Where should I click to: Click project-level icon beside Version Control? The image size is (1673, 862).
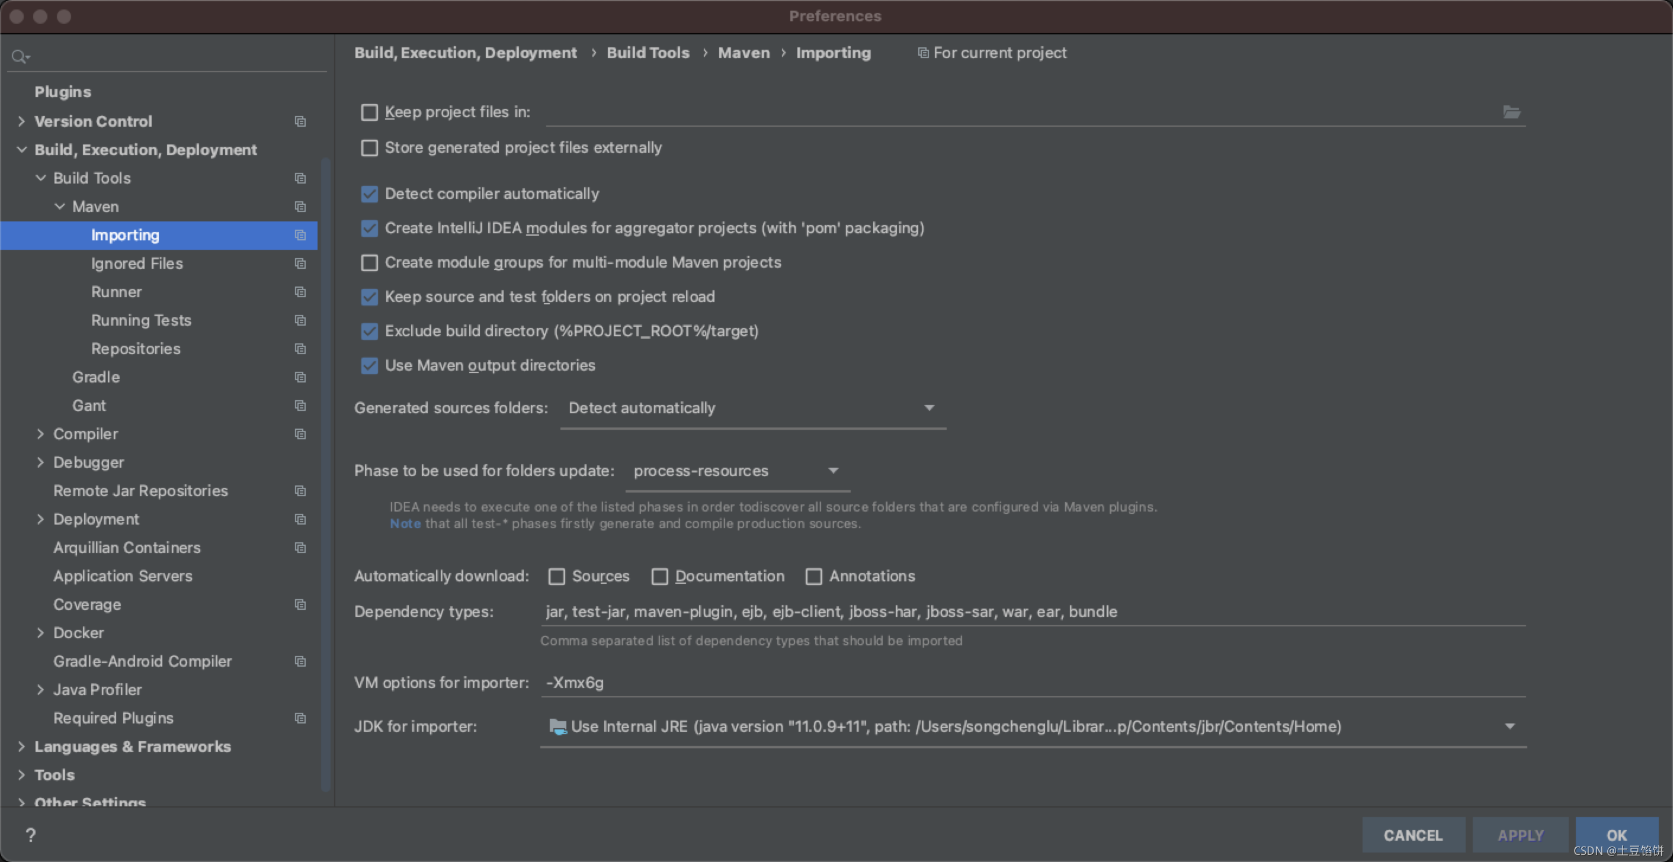tap(300, 121)
